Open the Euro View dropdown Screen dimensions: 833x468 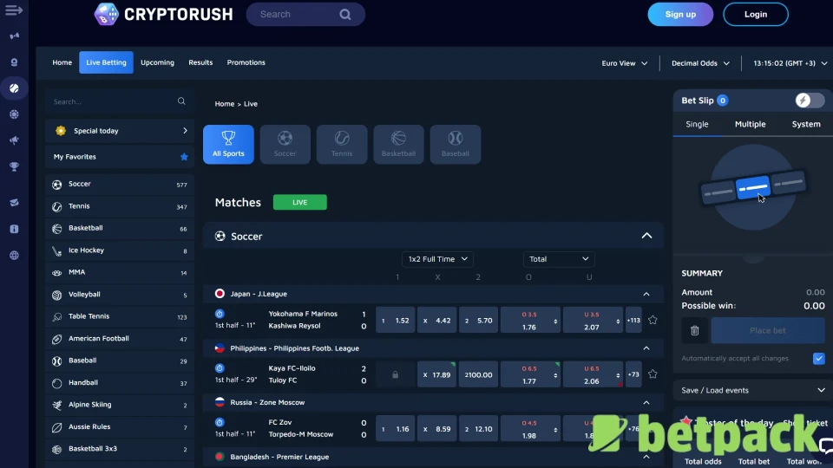point(624,63)
